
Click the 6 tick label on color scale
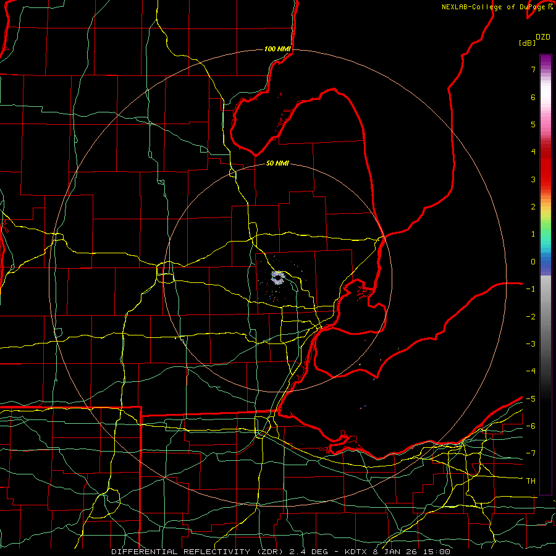pos(533,97)
